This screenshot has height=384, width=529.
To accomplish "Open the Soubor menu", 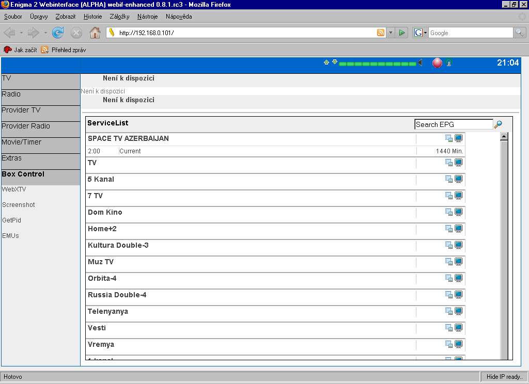I will 13,17.
